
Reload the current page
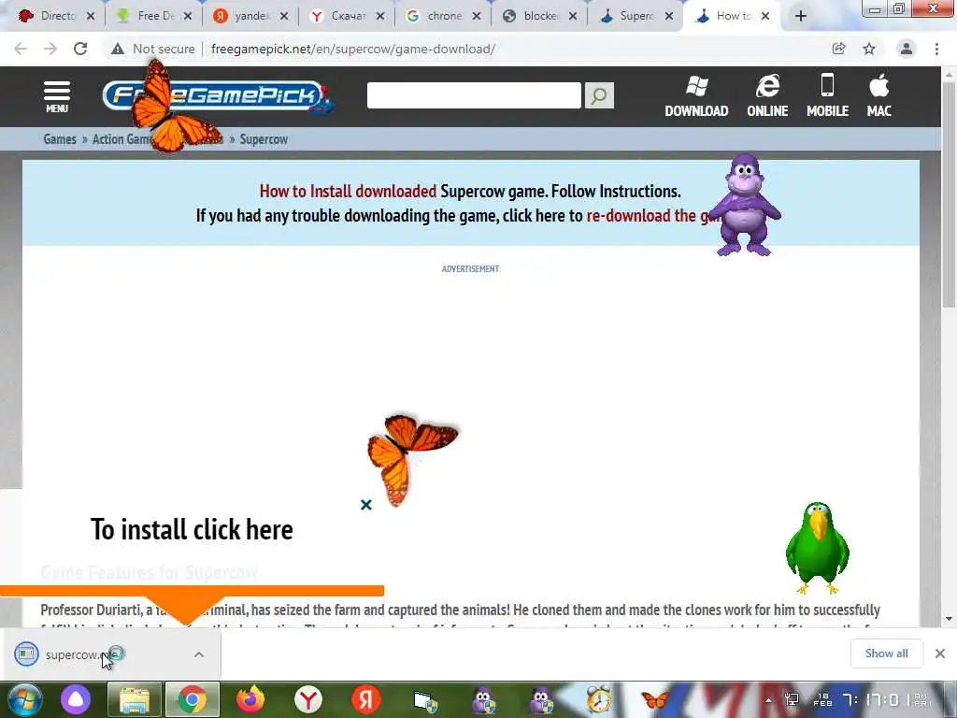point(80,49)
